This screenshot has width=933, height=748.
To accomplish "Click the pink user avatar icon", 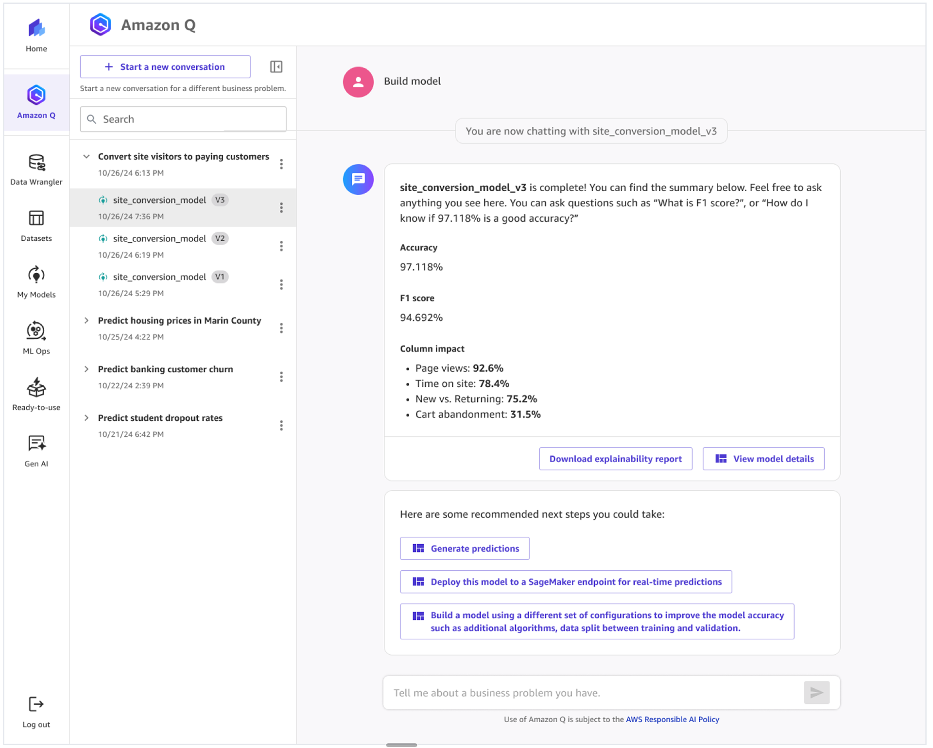I will (x=358, y=82).
